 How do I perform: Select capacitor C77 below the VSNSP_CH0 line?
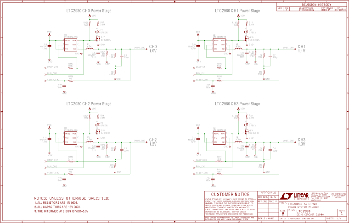click(x=64, y=86)
